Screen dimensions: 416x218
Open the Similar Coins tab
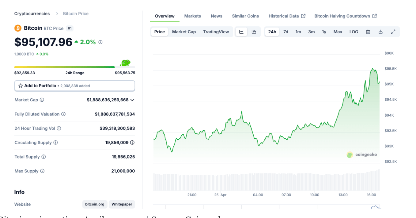(x=245, y=16)
